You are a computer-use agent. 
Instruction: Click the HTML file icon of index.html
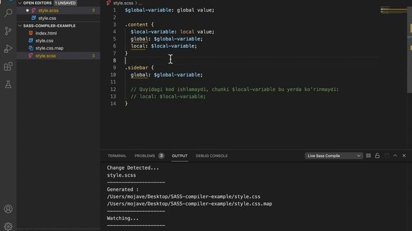pyautogui.click(x=31, y=33)
